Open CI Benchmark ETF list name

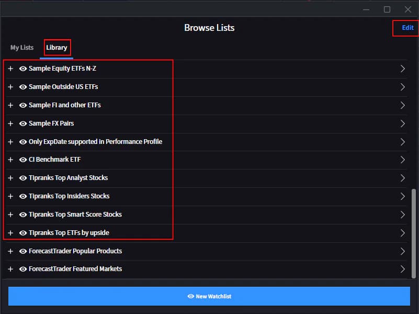pos(55,160)
